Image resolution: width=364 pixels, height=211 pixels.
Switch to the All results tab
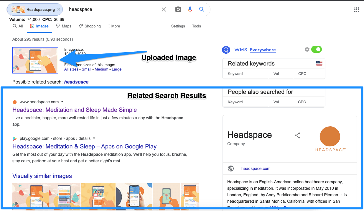(x=18, y=26)
